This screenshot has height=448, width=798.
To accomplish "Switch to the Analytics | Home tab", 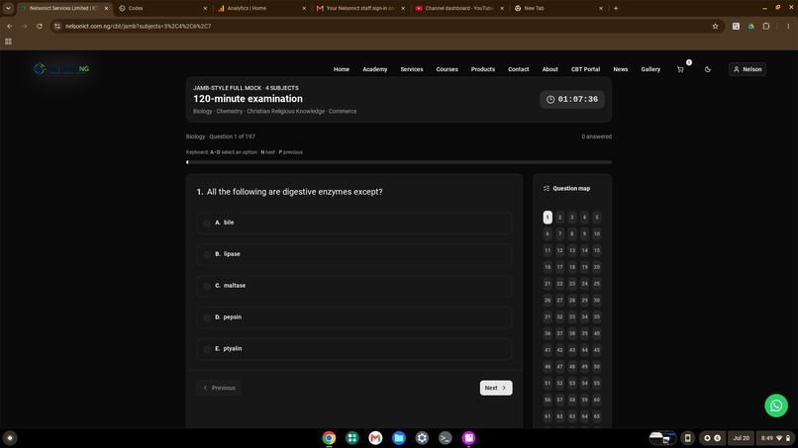I will (x=260, y=8).
